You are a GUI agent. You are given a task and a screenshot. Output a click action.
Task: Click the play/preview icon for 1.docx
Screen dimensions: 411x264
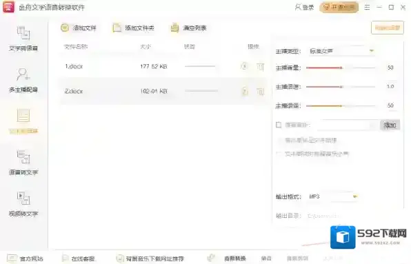(x=244, y=66)
